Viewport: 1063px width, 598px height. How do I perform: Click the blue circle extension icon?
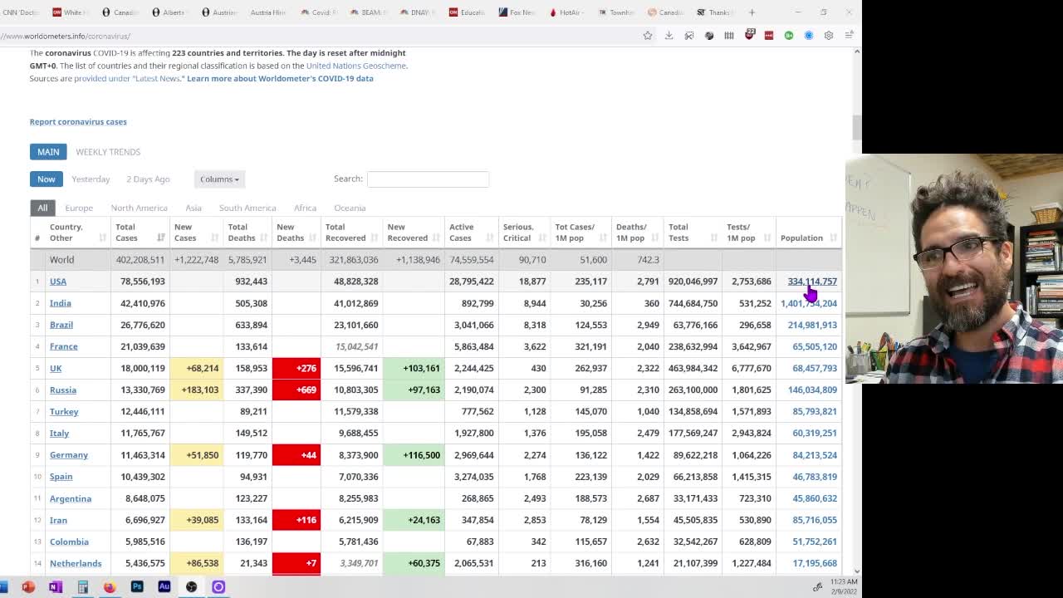[x=809, y=36]
